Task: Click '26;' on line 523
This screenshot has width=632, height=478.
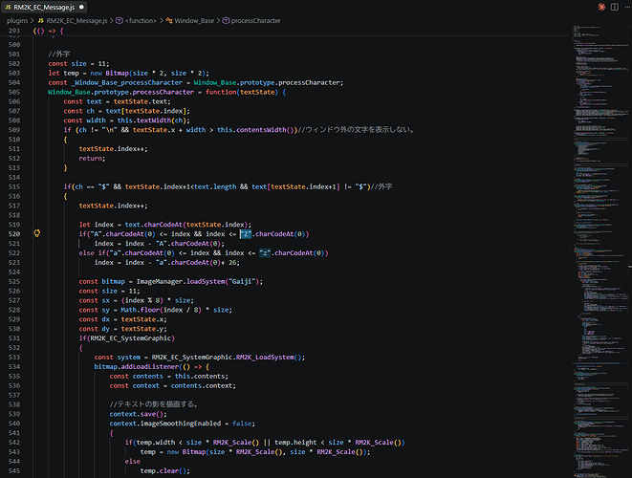Action: pos(234,262)
